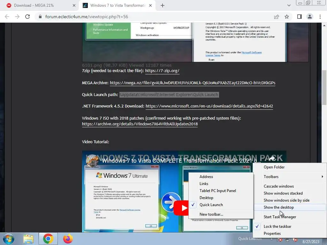The height and width of the screenshot is (245, 327).
Task: Select Links toolbar option
Action: click(221, 184)
